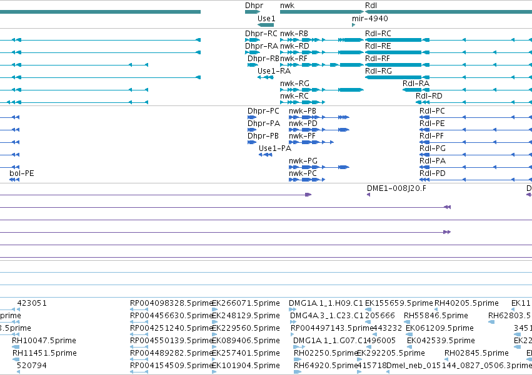This screenshot has width=532, height=375.
Task: Click the DME1-008J20.F feature label
Action: tap(396, 188)
